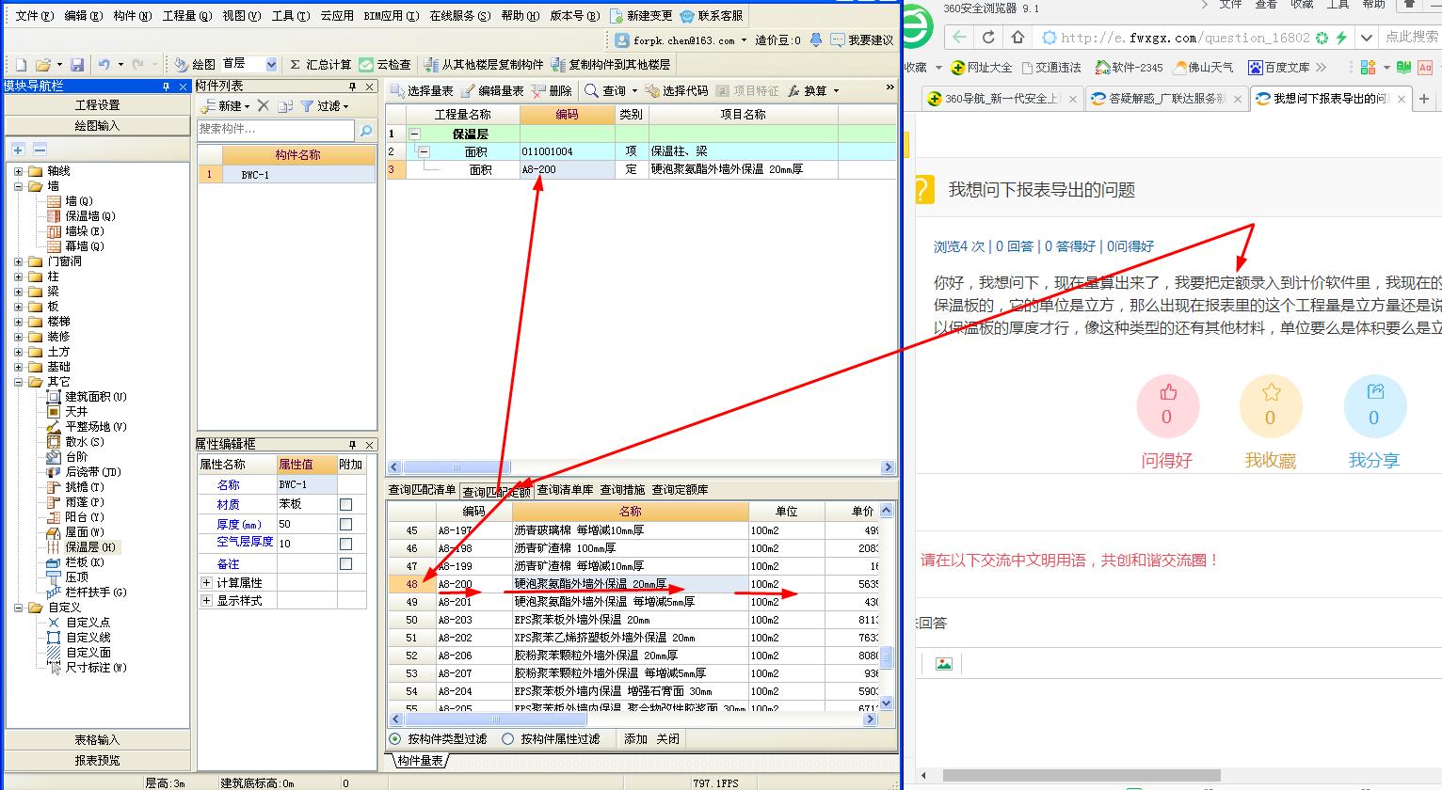Image resolution: width=1442 pixels, height=790 pixels.
Task: Click 从其他楼层复制构件 toolbar button
Action: (483, 65)
